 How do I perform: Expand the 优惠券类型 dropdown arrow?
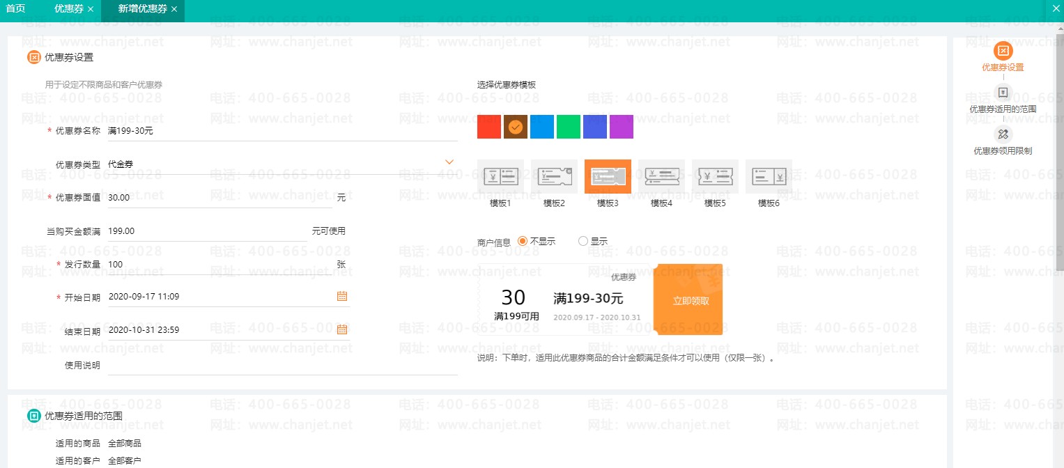[x=449, y=162]
